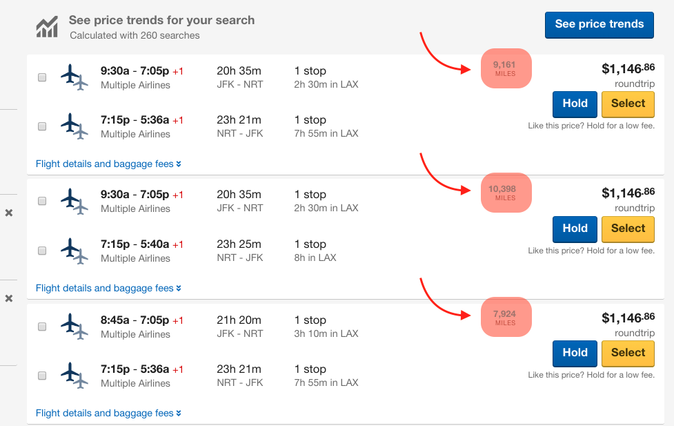
Task: Dismiss using the lower X icon
Action: [8, 298]
